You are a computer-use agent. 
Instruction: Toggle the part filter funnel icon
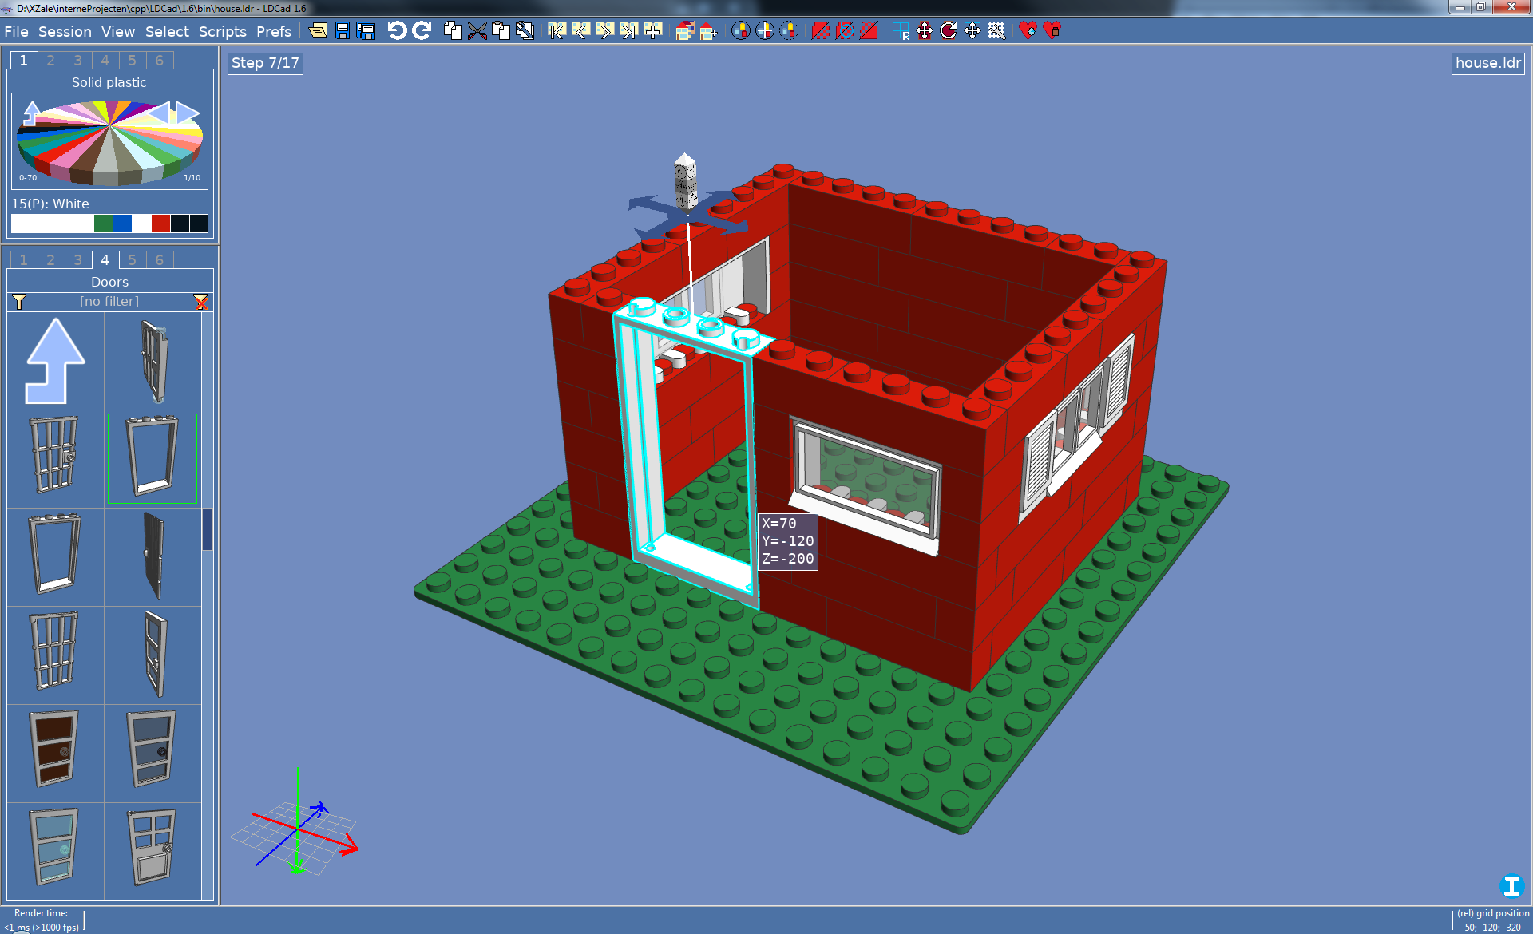pos(19,302)
